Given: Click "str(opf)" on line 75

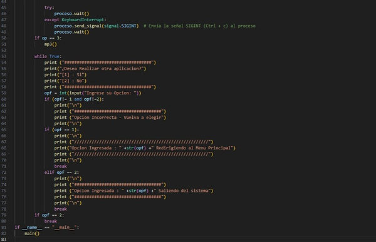Looking at the screenshot, I should pos(138,191).
